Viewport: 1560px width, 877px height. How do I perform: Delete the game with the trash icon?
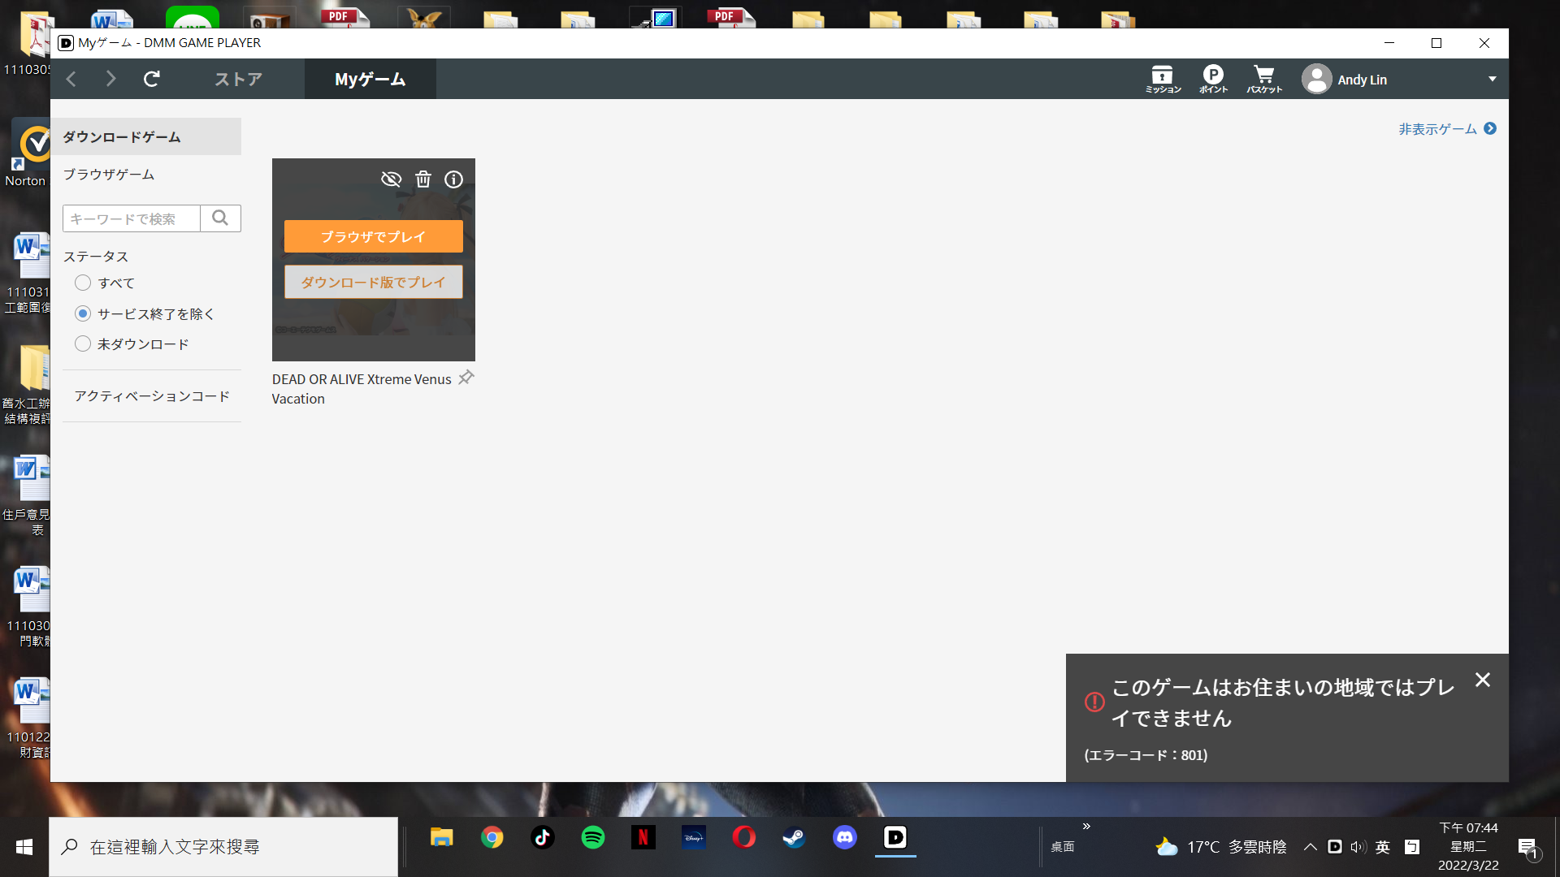423,179
